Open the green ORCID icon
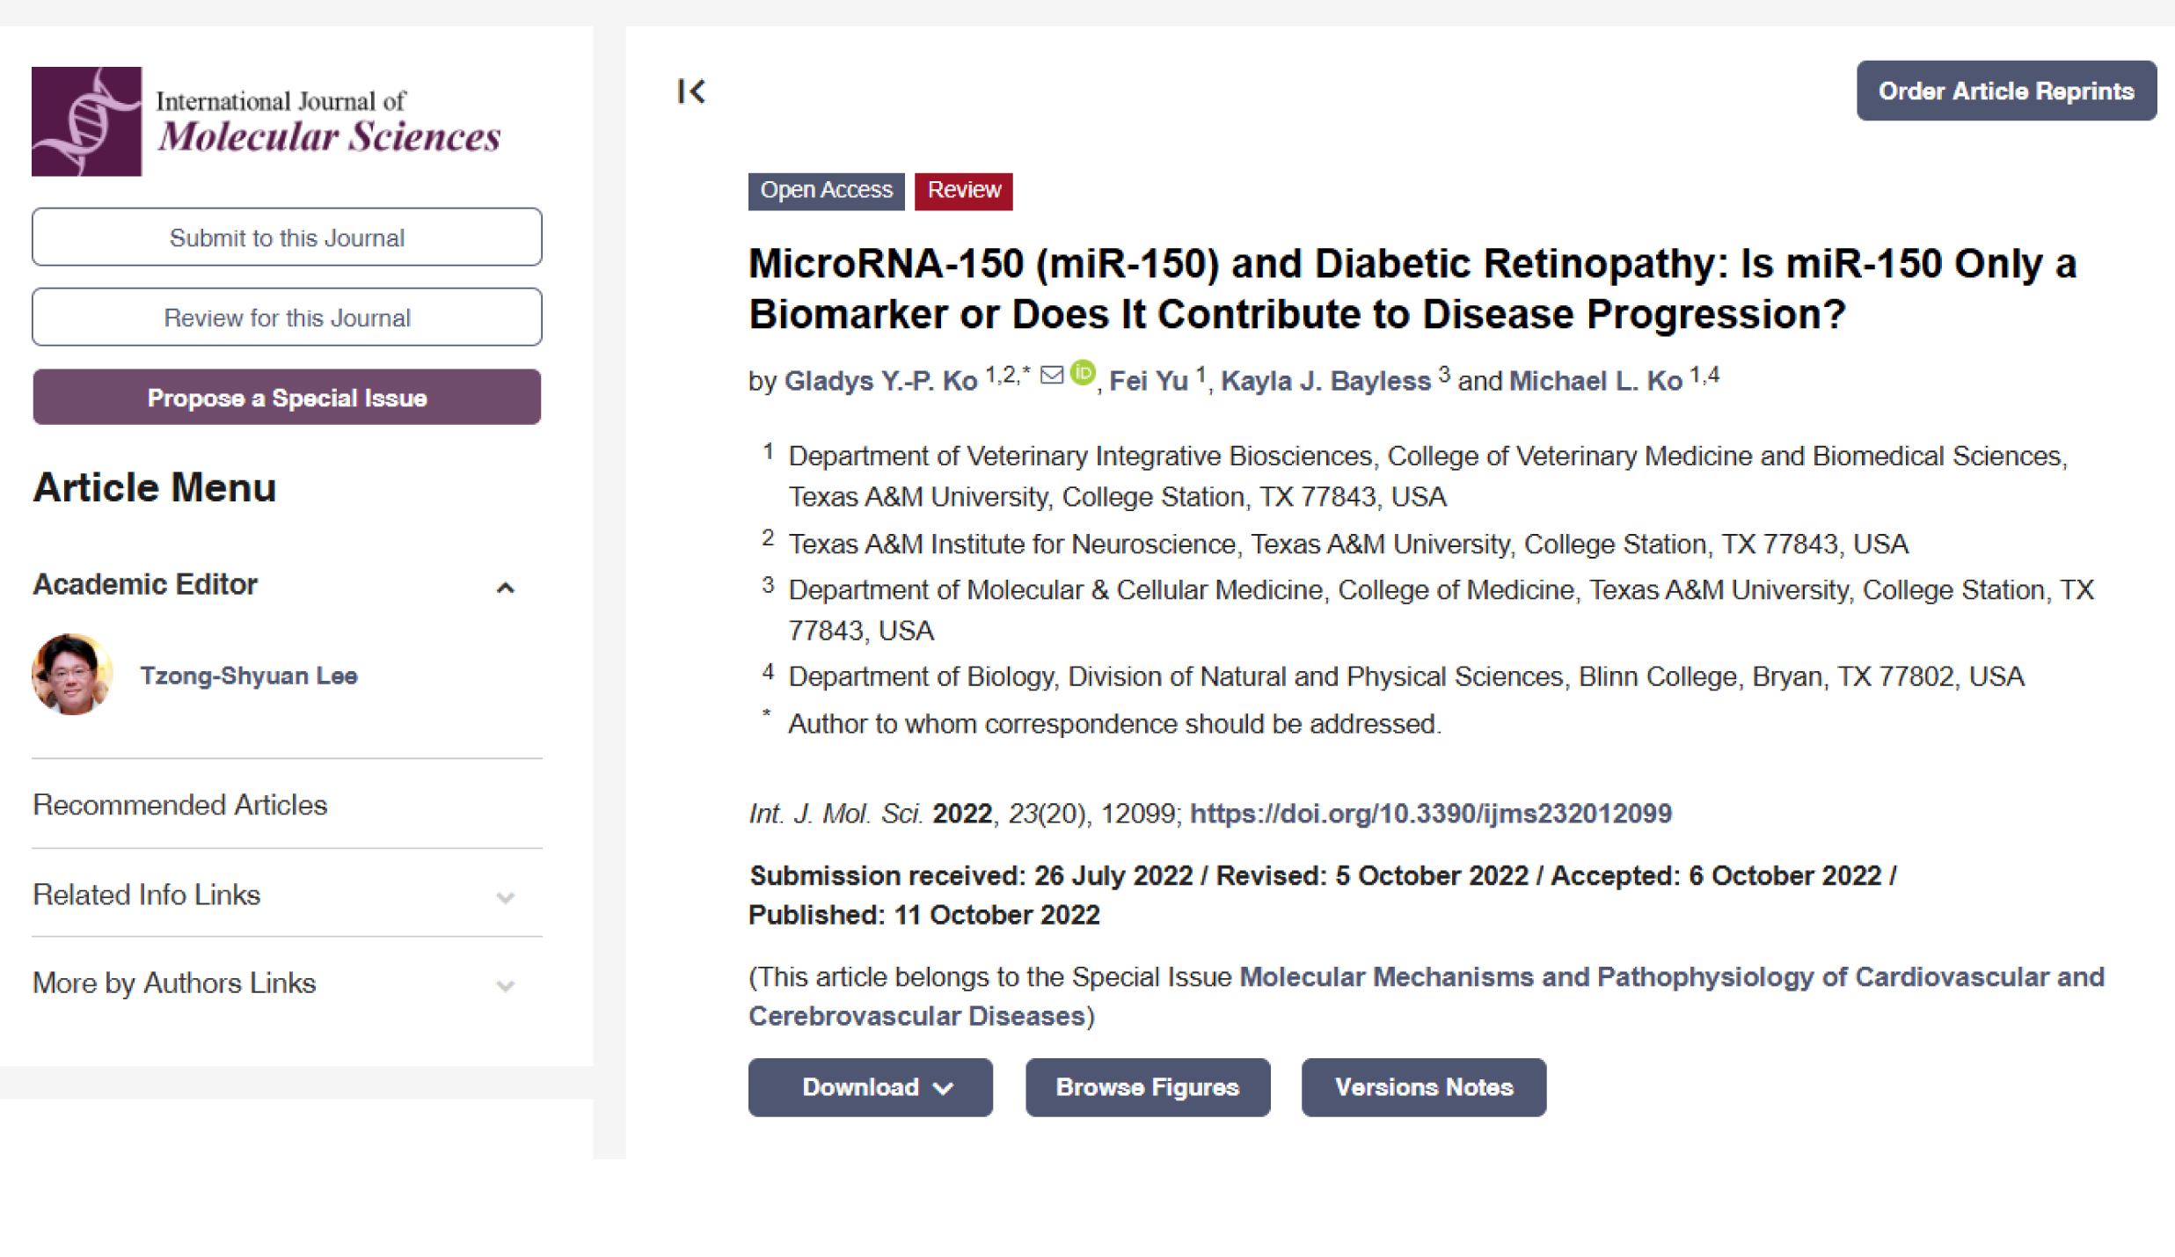2175x1257 pixels. point(1083,373)
